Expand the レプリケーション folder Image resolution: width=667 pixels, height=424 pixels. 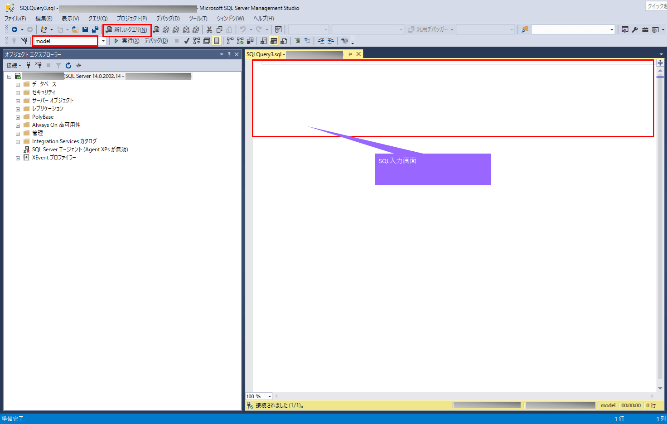(18, 109)
